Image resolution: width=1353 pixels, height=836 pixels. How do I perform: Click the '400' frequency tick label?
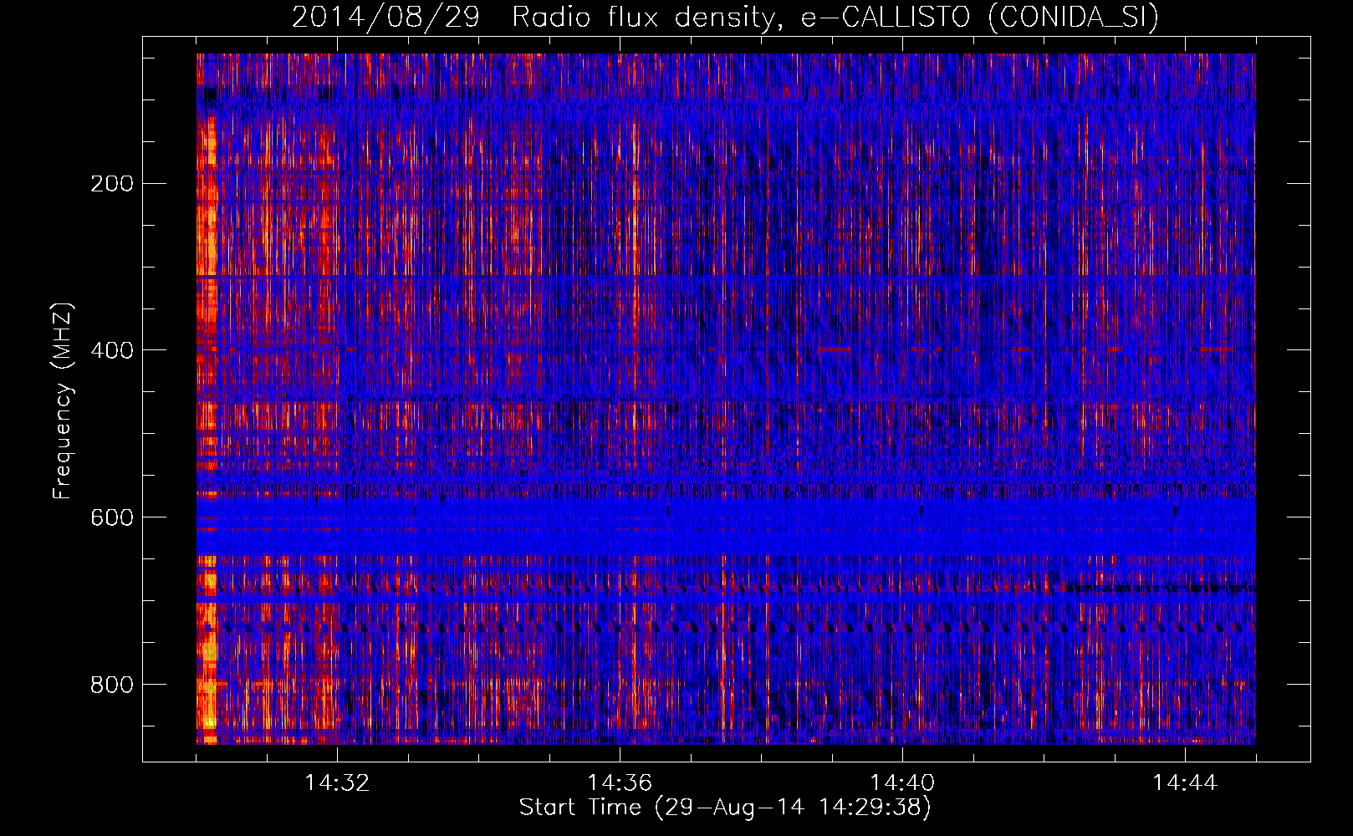point(112,350)
